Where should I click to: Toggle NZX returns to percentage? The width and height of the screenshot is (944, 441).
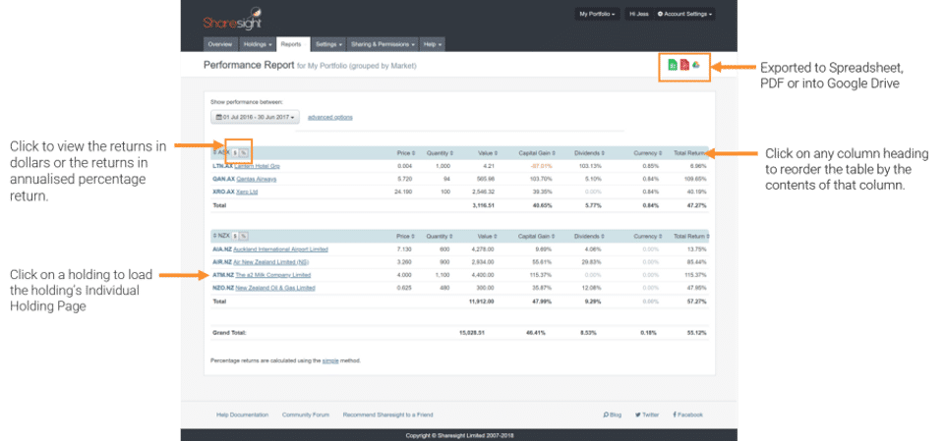click(243, 236)
